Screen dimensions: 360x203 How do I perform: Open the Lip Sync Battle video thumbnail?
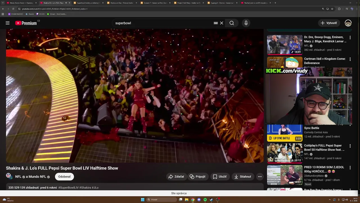pyautogui.click(x=285, y=133)
